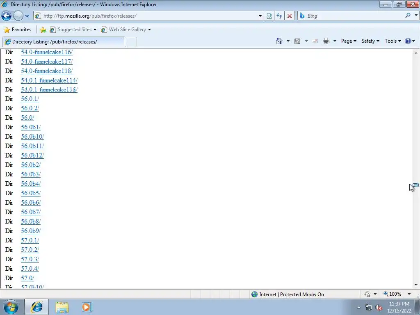Image resolution: width=420 pixels, height=315 pixels.
Task: Click Internet Explorer taskbar icon
Action: (x=37, y=307)
